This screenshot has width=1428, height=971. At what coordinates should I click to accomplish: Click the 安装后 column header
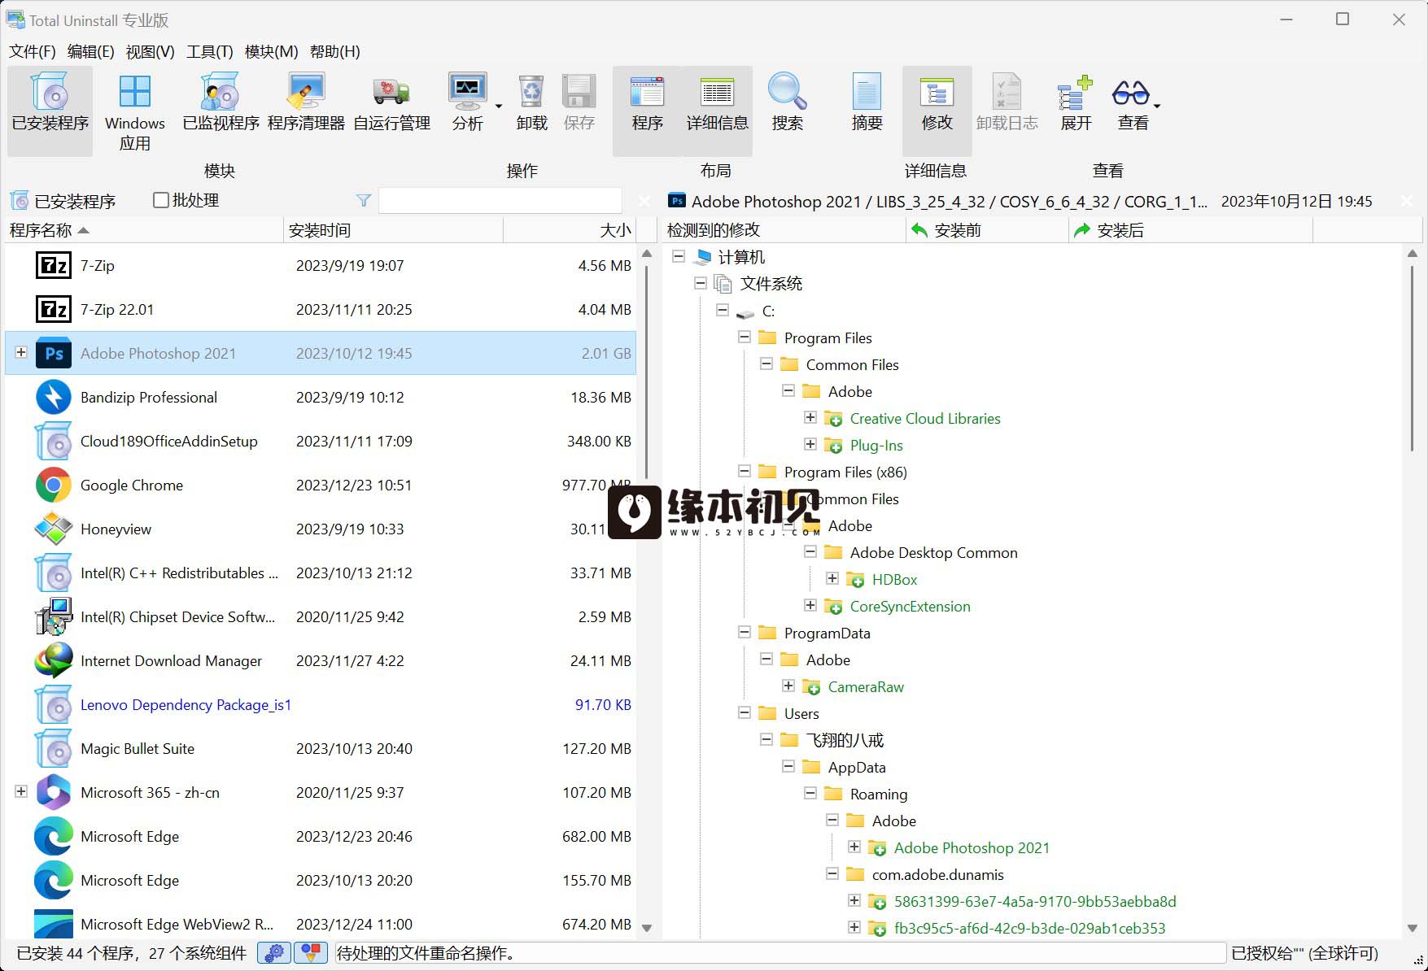tap(1190, 230)
